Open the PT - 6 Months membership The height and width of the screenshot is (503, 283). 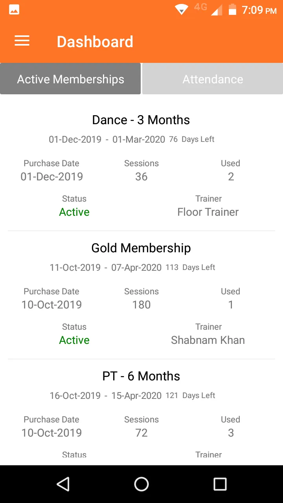coord(141,376)
